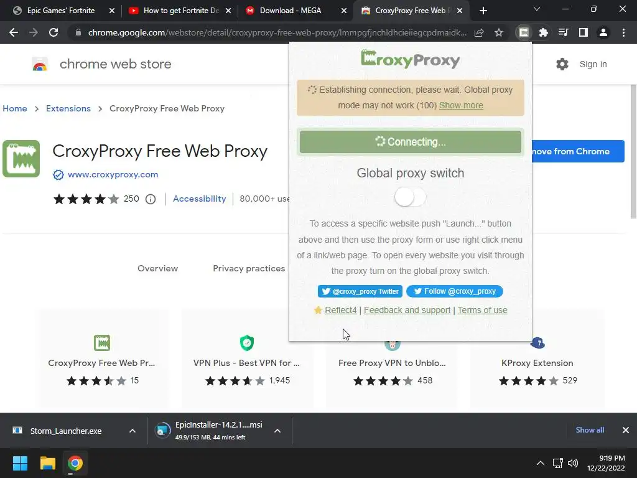Open volume speaker icon in tray
The image size is (637, 478).
coord(573,463)
